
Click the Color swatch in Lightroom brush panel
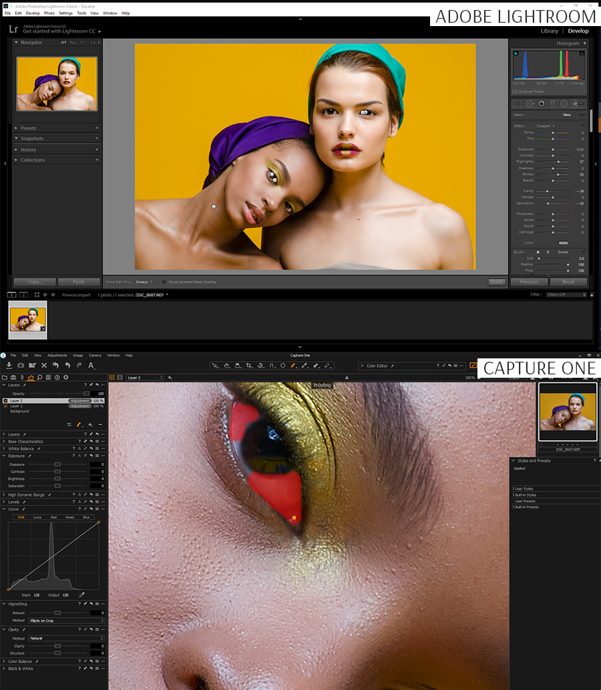pyautogui.click(x=563, y=243)
